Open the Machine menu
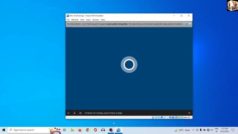238x134 pixels. pos(75,20)
